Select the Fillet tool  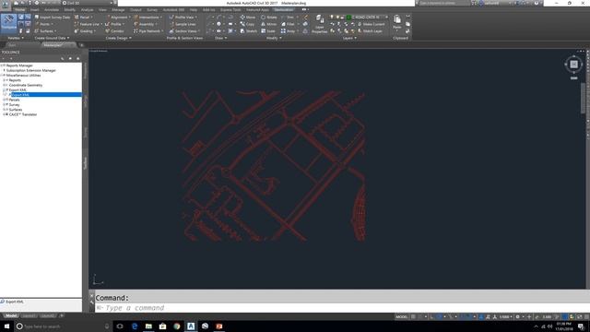point(289,24)
